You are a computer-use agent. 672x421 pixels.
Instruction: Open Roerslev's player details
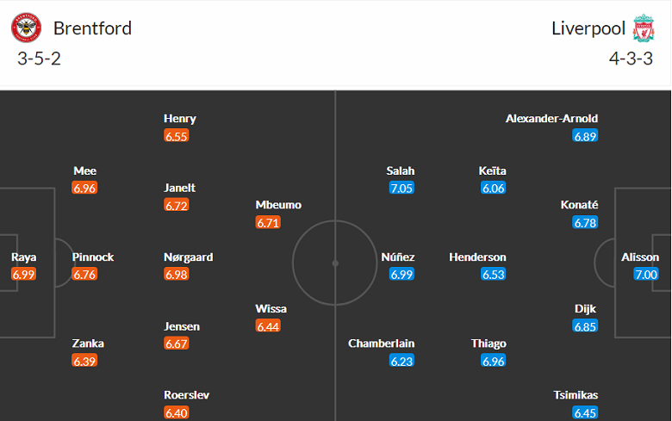pos(187,395)
